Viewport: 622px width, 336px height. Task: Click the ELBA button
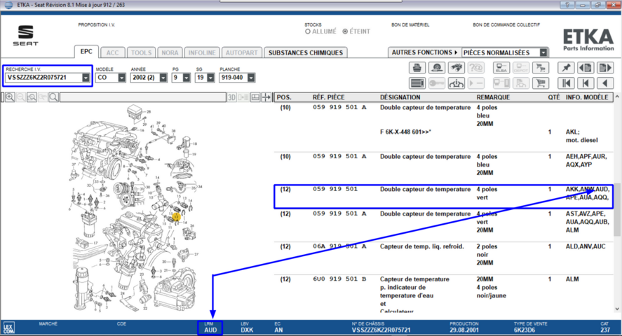501,68
